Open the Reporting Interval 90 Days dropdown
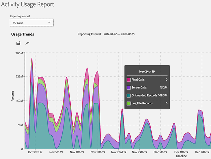The height and width of the screenshot is (159, 211). [32, 23]
